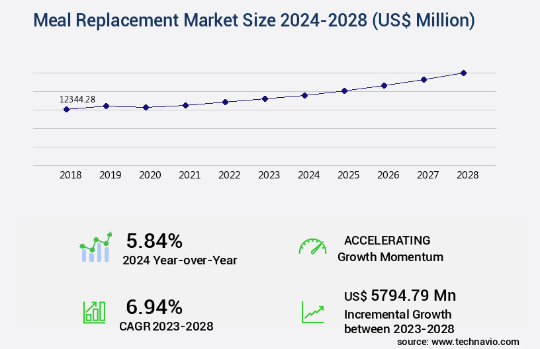Click the green bar chart icon beside 6.94%
The image size is (540, 349).
[x=94, y=312]
